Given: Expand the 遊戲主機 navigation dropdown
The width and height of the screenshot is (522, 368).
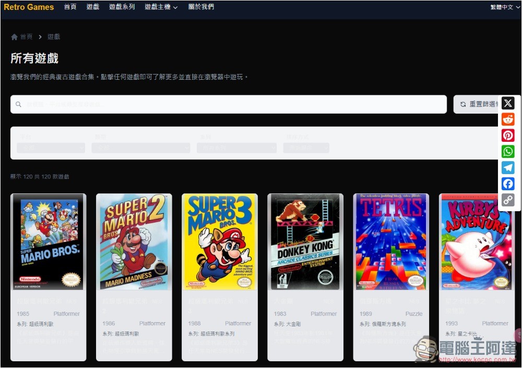Looking at the screenshot, I should click(160, 7).
